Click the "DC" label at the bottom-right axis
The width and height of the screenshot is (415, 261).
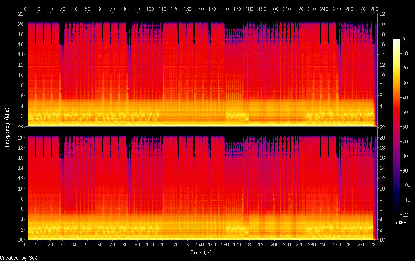click(382, 240)
